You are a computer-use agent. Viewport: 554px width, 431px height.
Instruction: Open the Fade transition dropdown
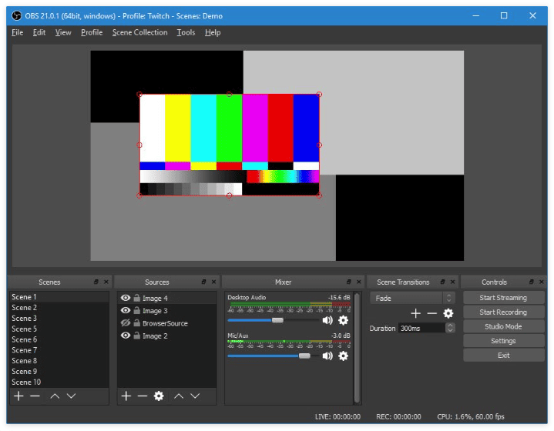point(412,299)
